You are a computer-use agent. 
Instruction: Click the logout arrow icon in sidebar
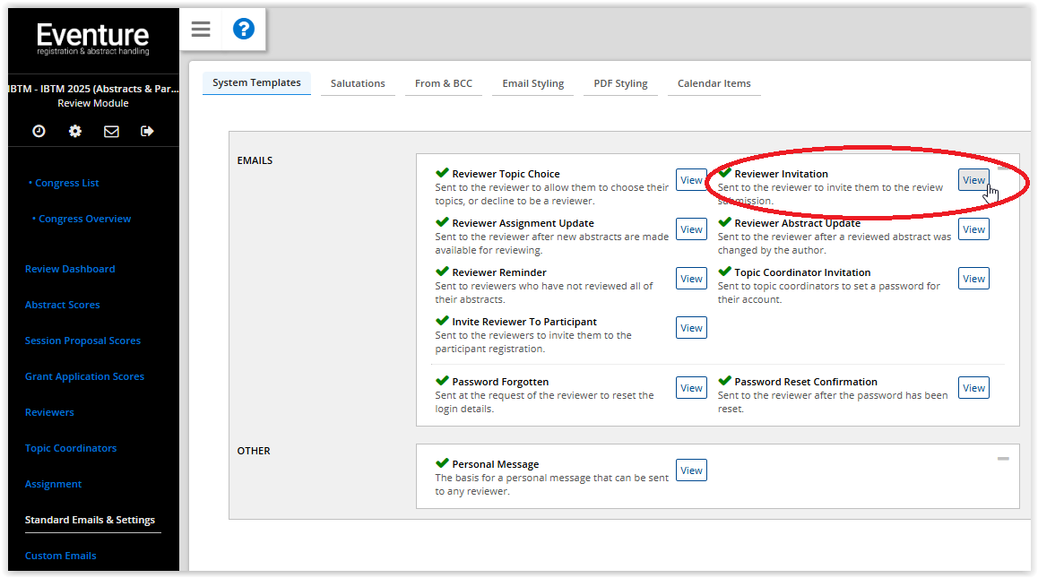click(148, 131)
